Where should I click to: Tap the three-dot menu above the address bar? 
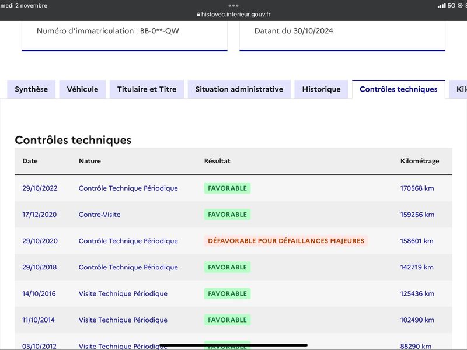233,6
